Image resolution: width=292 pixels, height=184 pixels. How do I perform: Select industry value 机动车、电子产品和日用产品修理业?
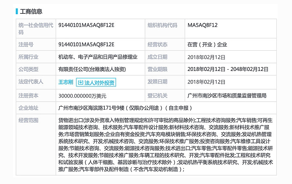pos(98,57)
